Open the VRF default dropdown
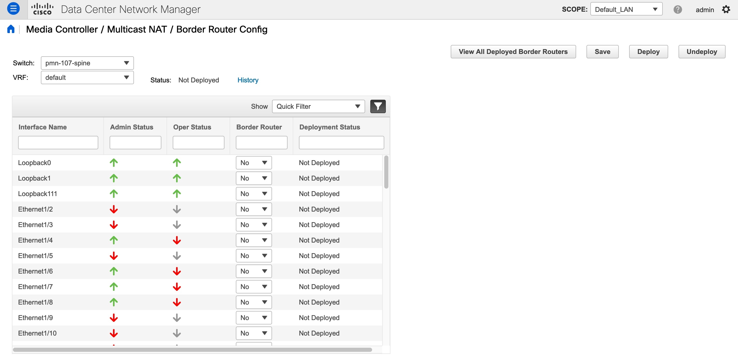 coord(87,77)
